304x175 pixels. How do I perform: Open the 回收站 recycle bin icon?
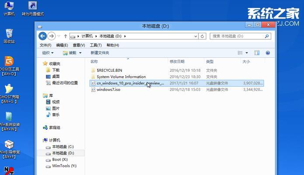pyautogui.click(x=9, y=36)
